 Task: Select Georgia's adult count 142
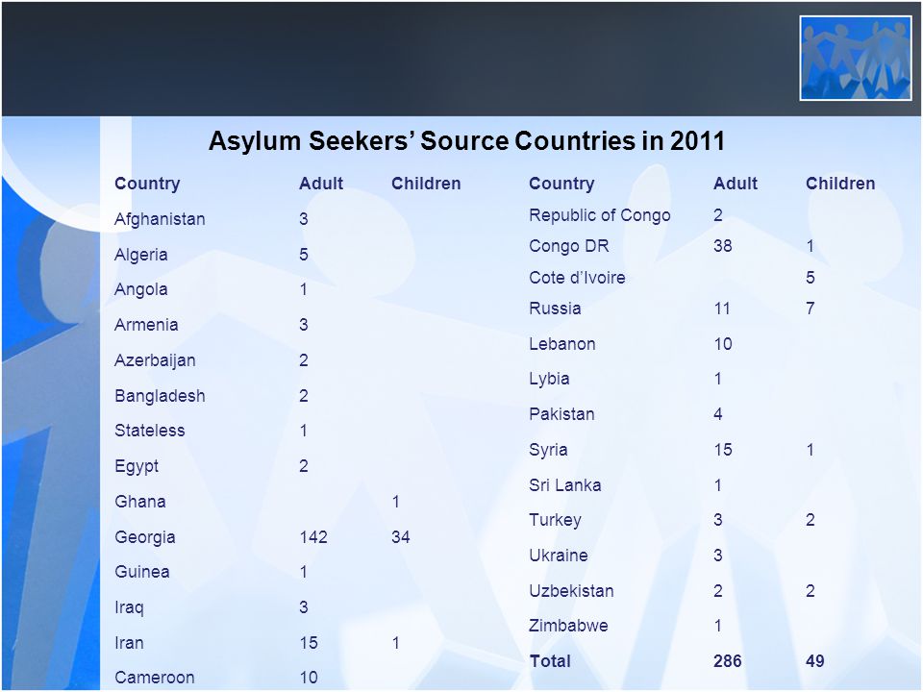[x=313, y=537]
